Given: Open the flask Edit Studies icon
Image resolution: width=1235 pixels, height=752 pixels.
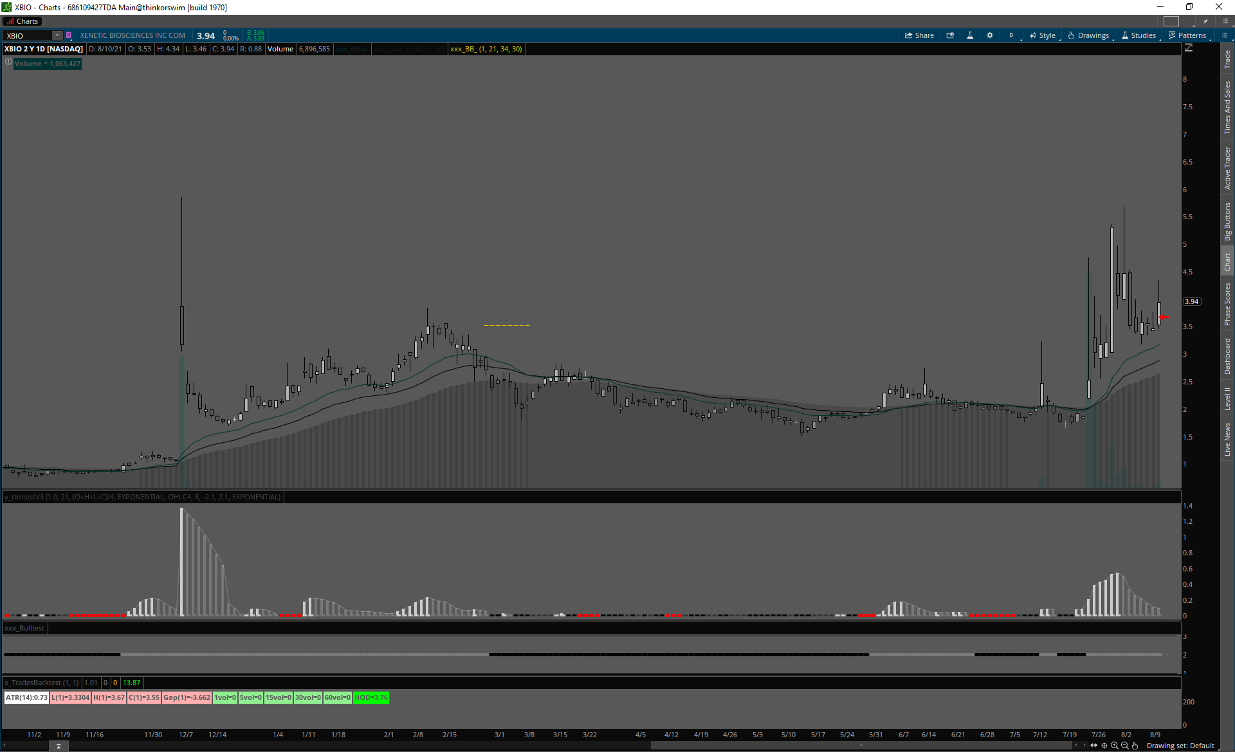Looking at the screenshot, I should pos(970,35).
